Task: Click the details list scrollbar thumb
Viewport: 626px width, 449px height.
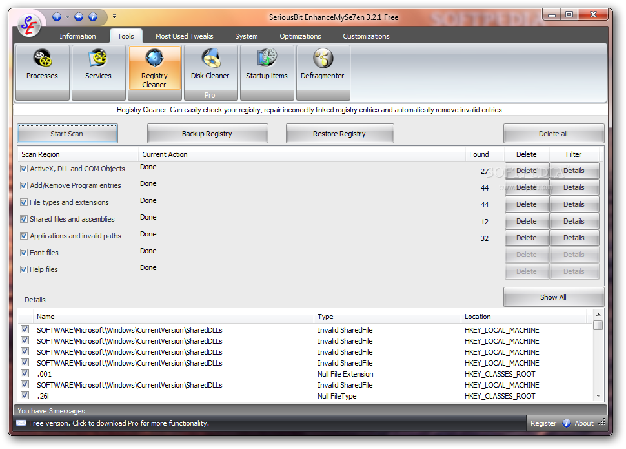Action: click(x=598, y=326)
